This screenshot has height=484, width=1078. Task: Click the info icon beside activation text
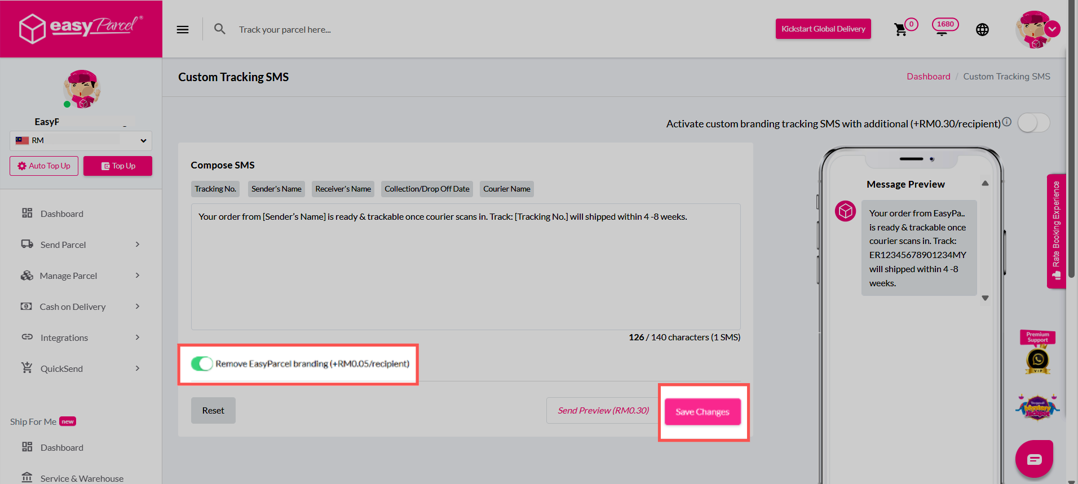coord(1007,122)
